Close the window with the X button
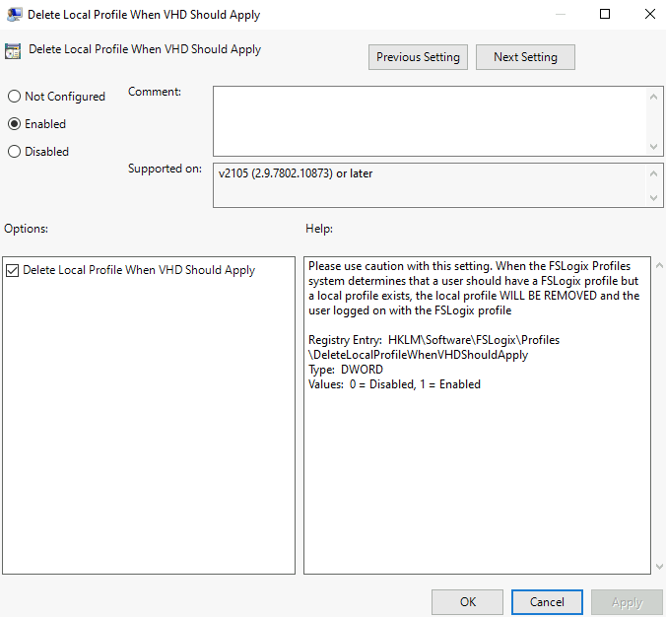The image size is (666, 617). pyautogui.click(x=650, y=14)
